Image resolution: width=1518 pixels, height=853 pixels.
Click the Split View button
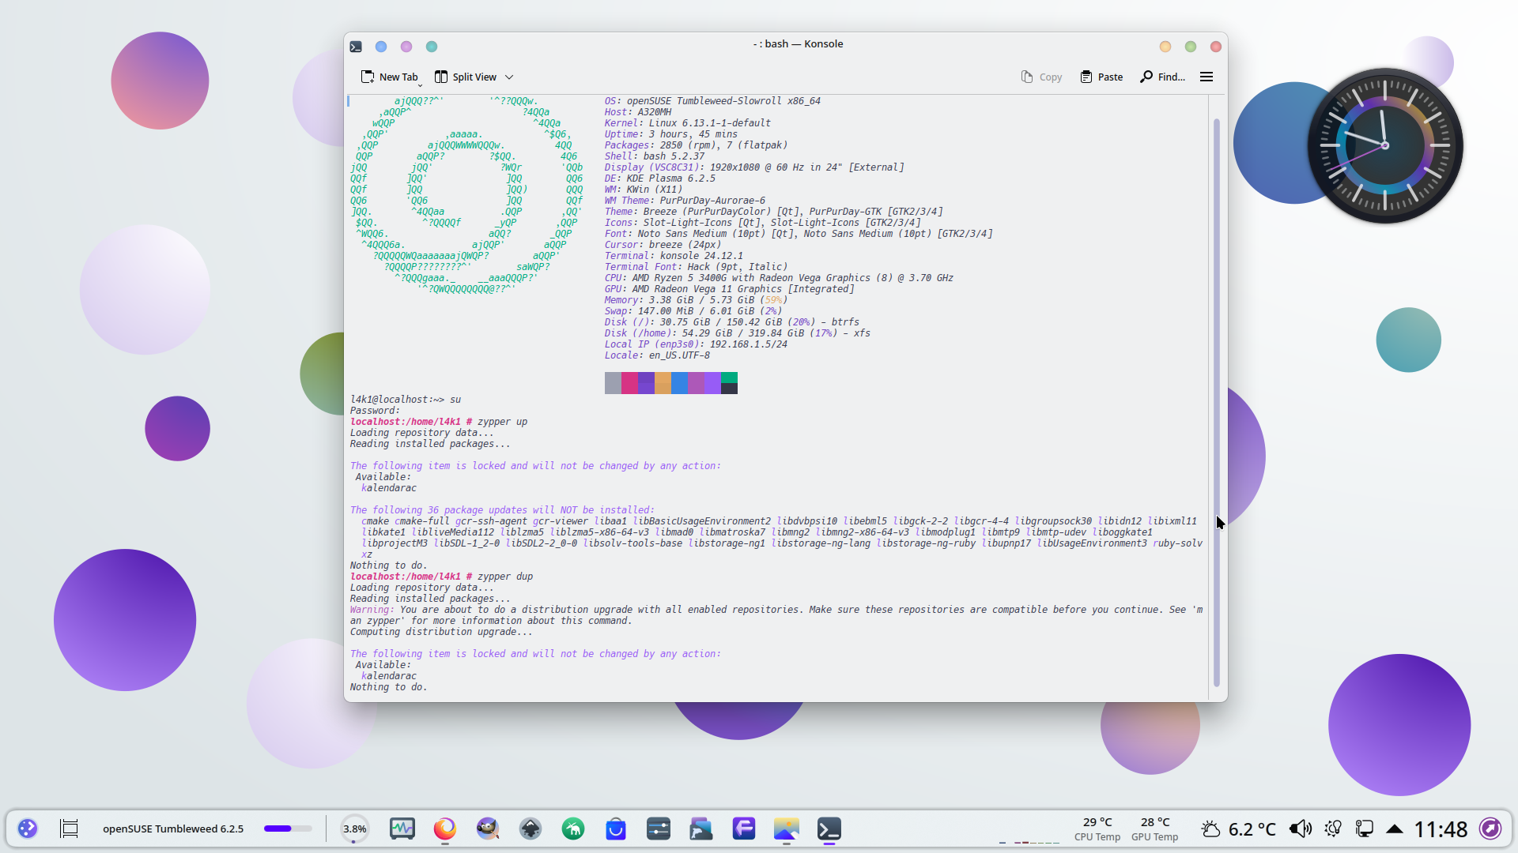click(466, 77)
